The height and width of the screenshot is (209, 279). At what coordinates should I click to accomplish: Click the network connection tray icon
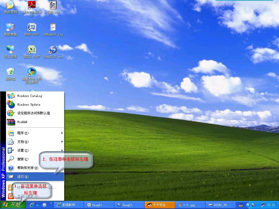coord(263,205)
